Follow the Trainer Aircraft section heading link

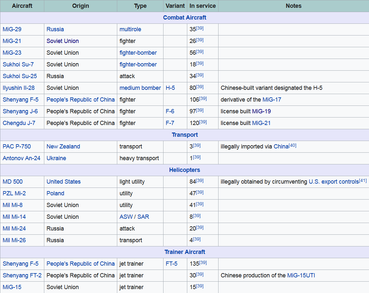[x=185, y=252]
